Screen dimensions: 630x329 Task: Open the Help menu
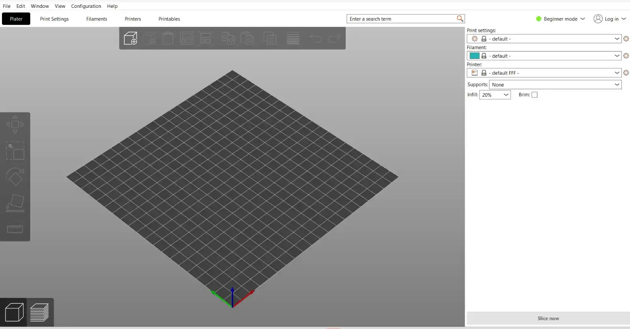[112, 6]
